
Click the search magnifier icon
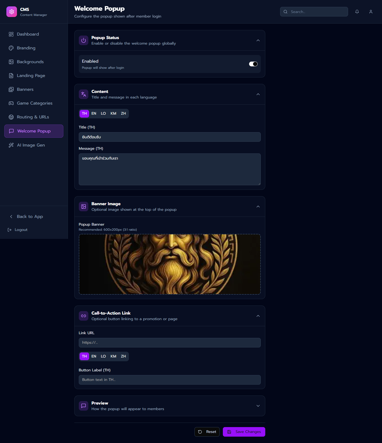click(285, 12)
